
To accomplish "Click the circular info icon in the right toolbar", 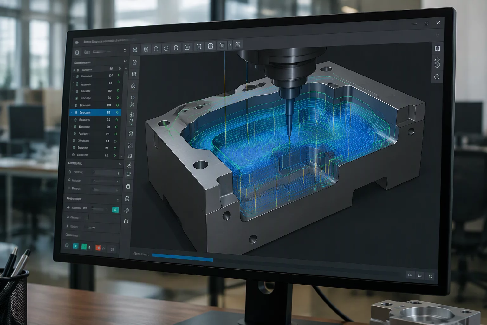I will 437,77.
